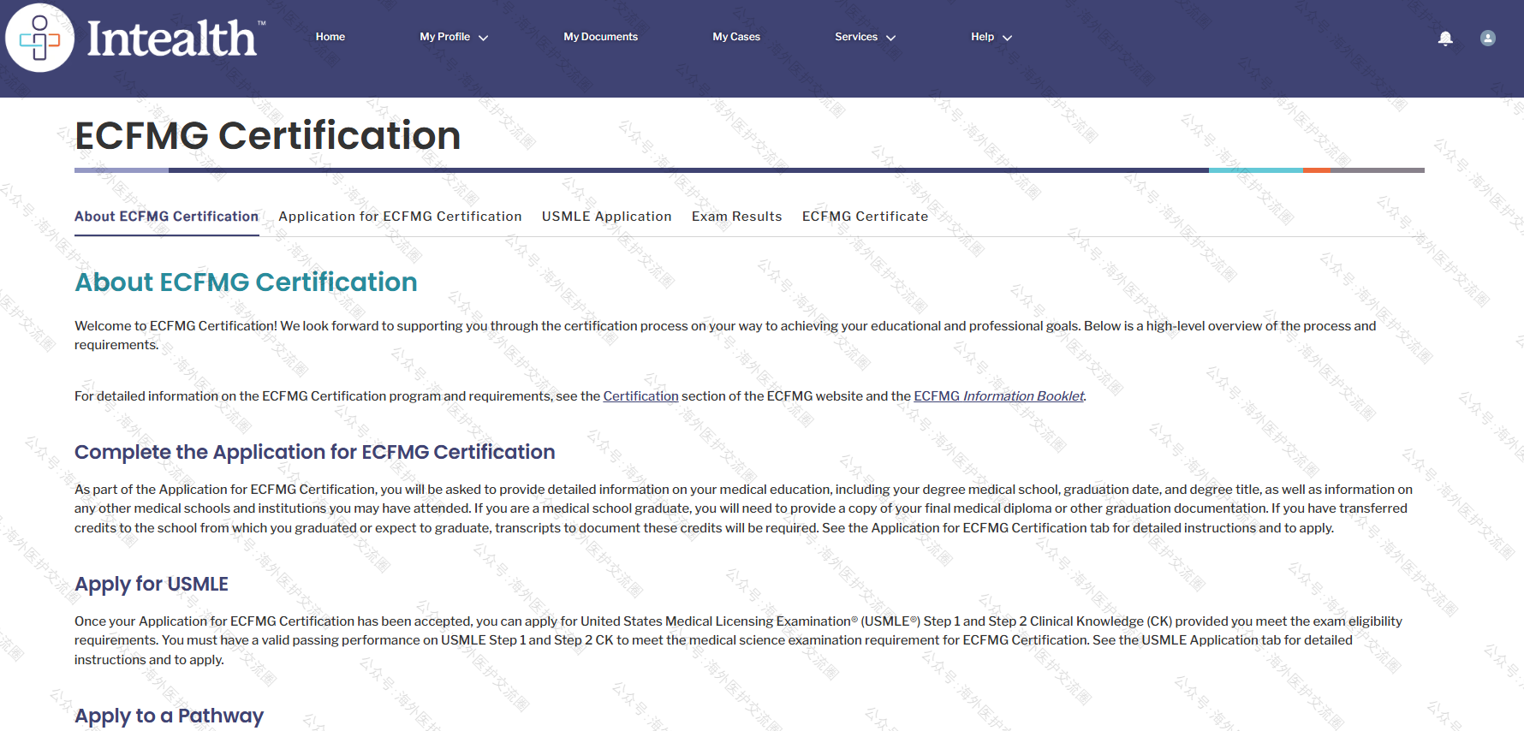The image size is (1524, 731).
Task: Expand the chevron beside Help
Action: pyautogui.click(x=1008, y=38)
